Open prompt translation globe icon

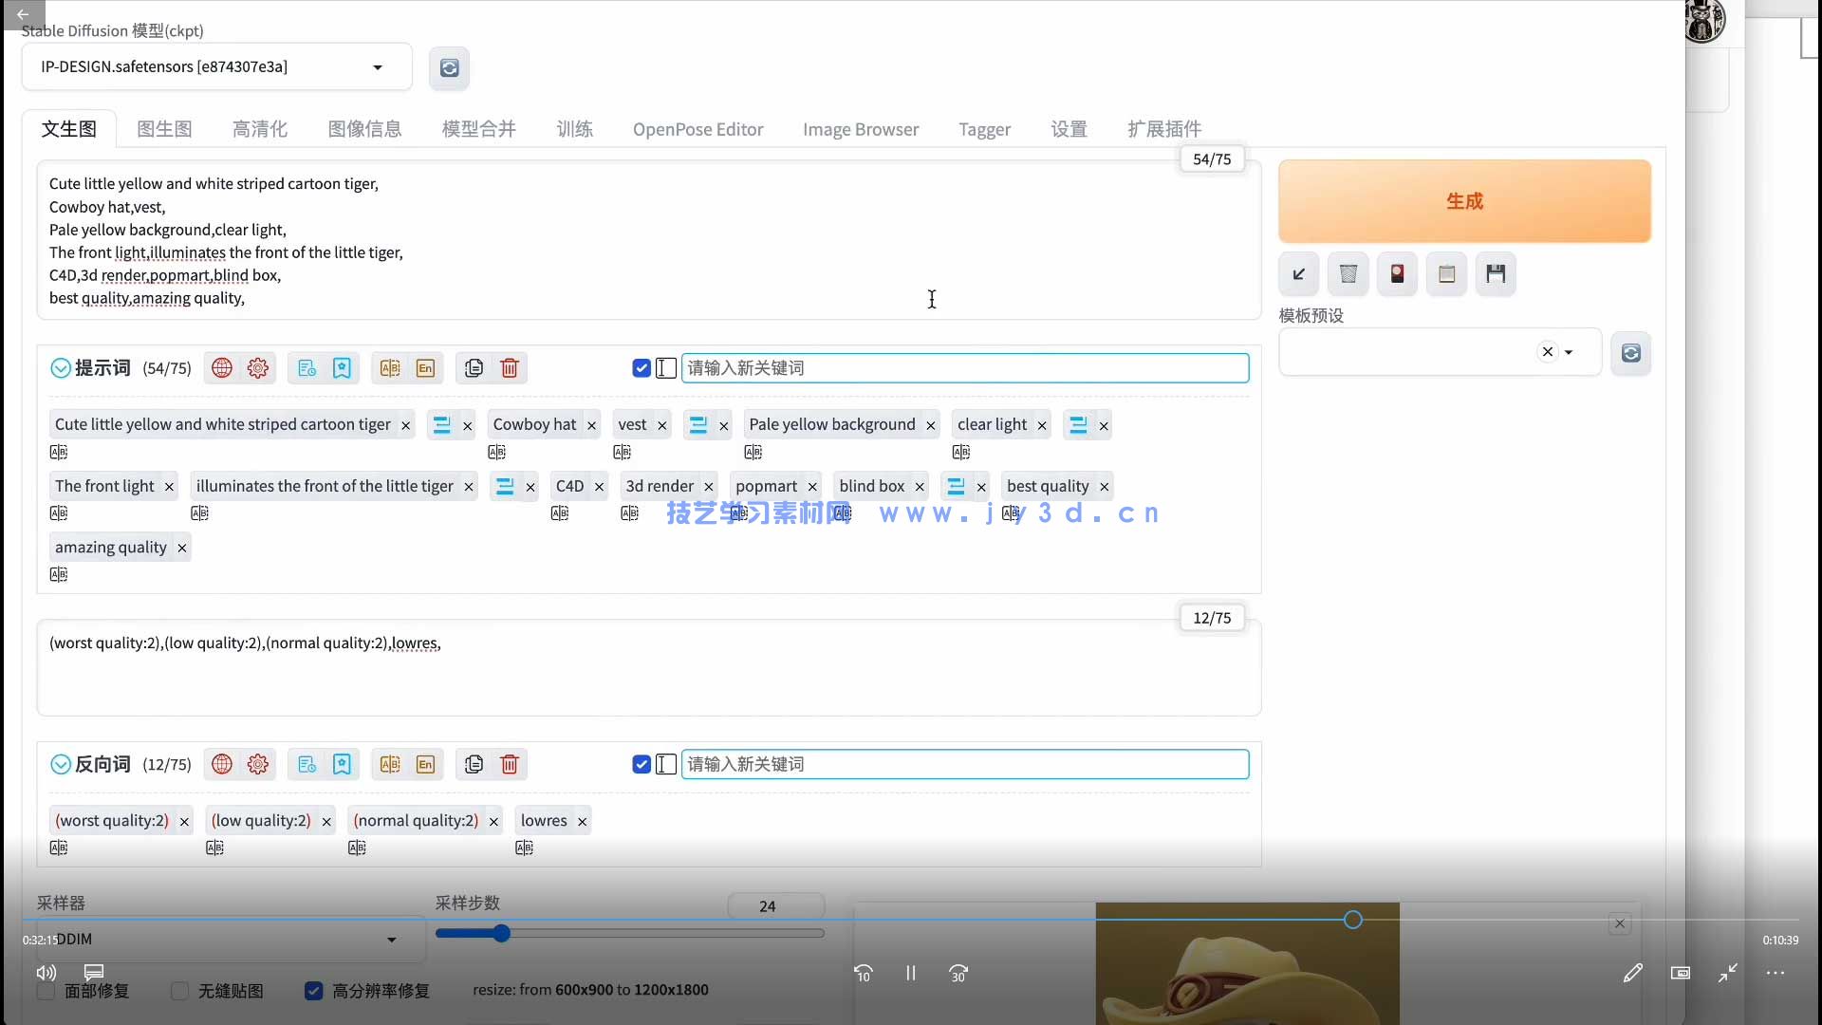tap(221, 368)
